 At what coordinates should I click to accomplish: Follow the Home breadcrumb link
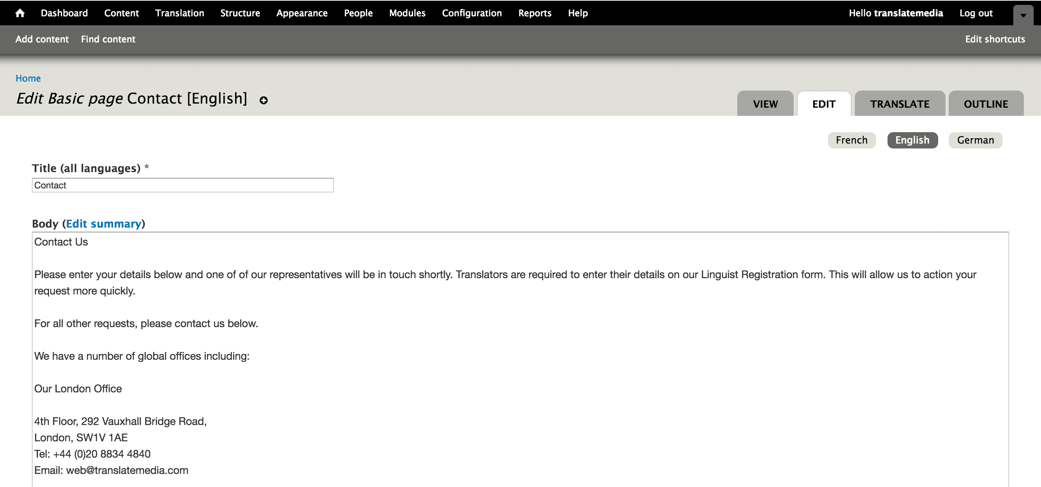pos(28,78)
